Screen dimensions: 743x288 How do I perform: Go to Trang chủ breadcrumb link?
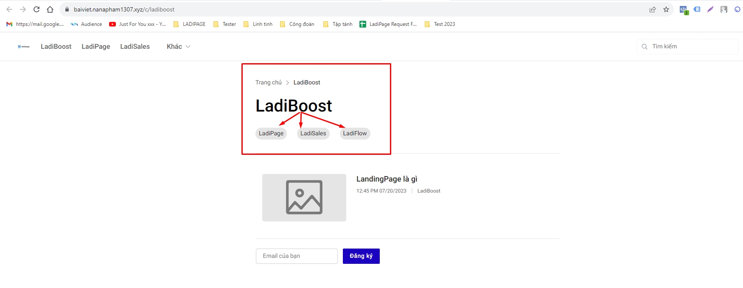click(268, 83)
